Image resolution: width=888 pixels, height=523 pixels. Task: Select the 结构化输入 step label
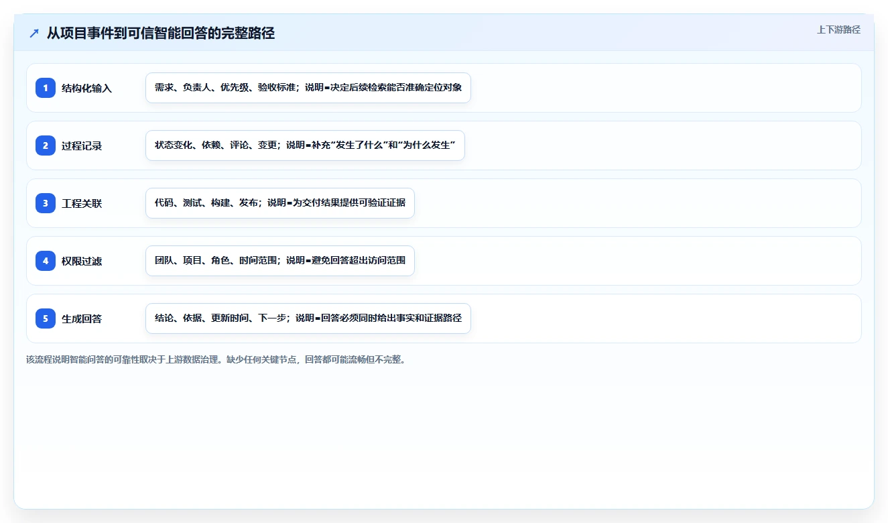pyautogui.click(x=86, y=88)
